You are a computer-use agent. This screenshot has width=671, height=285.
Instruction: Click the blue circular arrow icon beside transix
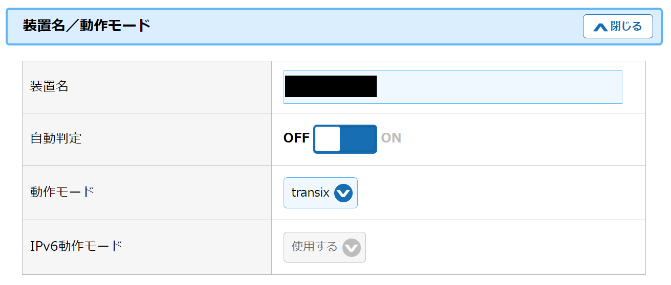click(343, 193)
